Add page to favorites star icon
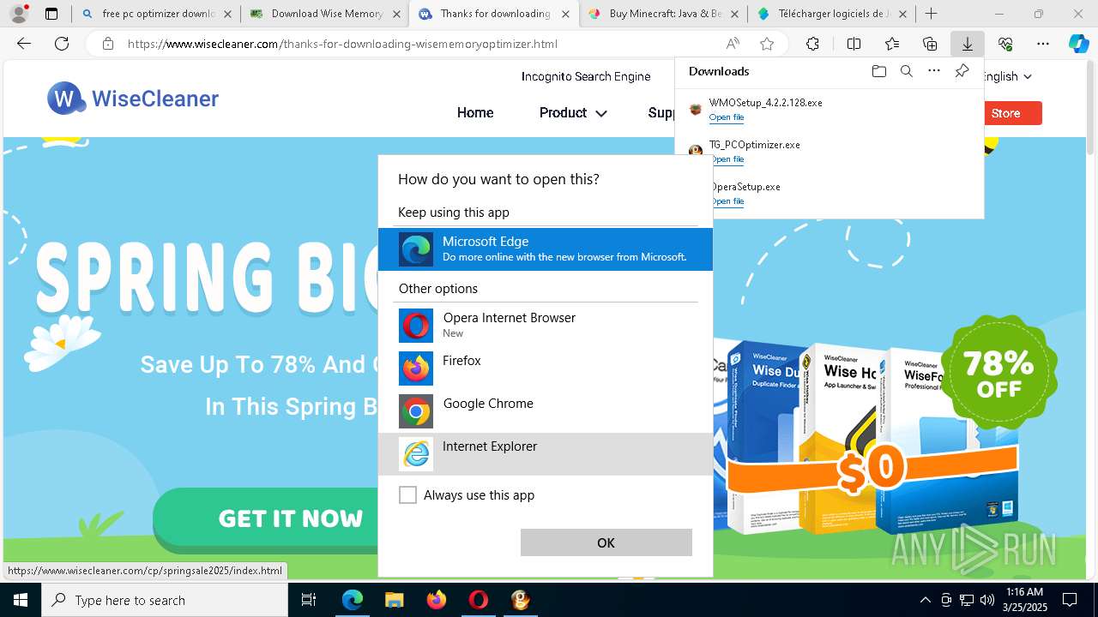This screenshot has width=1098, height=617. 767,45
